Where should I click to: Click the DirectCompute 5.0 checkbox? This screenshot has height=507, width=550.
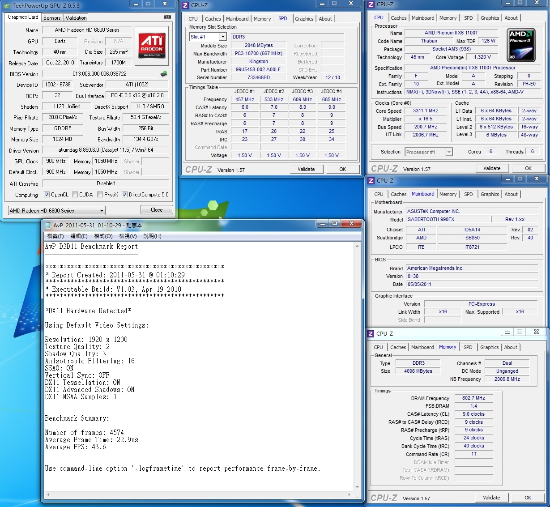(125, 195)
